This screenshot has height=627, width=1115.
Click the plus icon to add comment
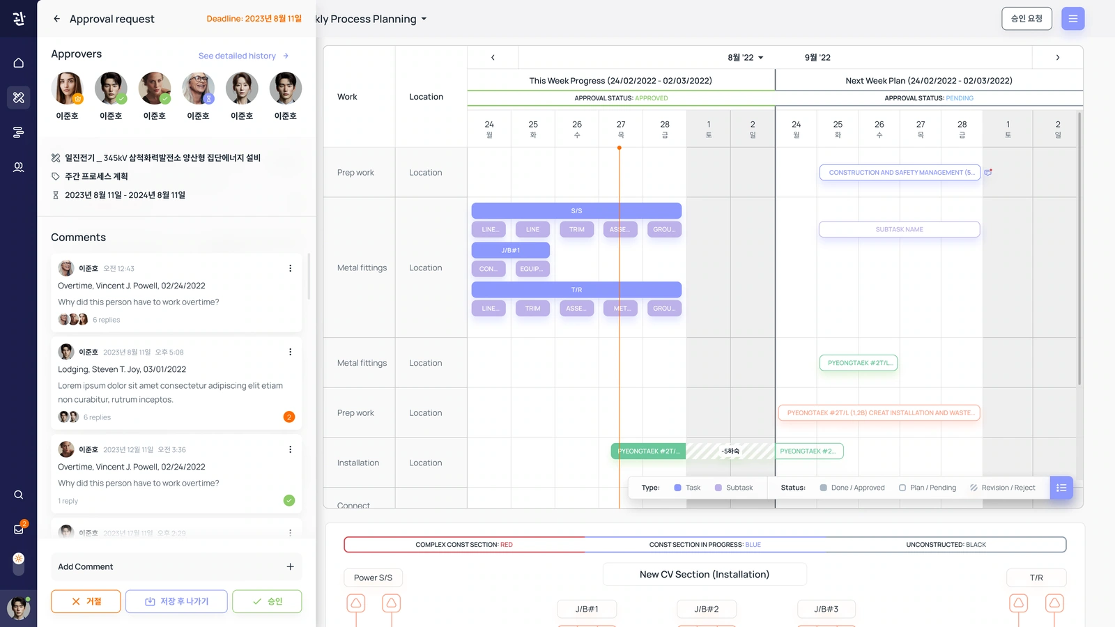(x=291, y=566)
